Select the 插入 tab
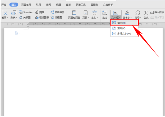165x117 pixels. pos(14,5)
